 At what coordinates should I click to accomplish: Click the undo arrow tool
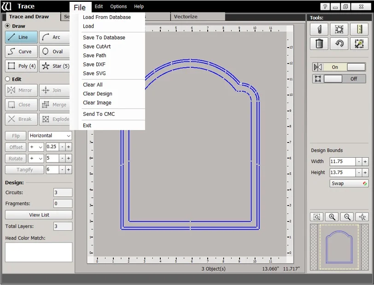tap(339, 43)
